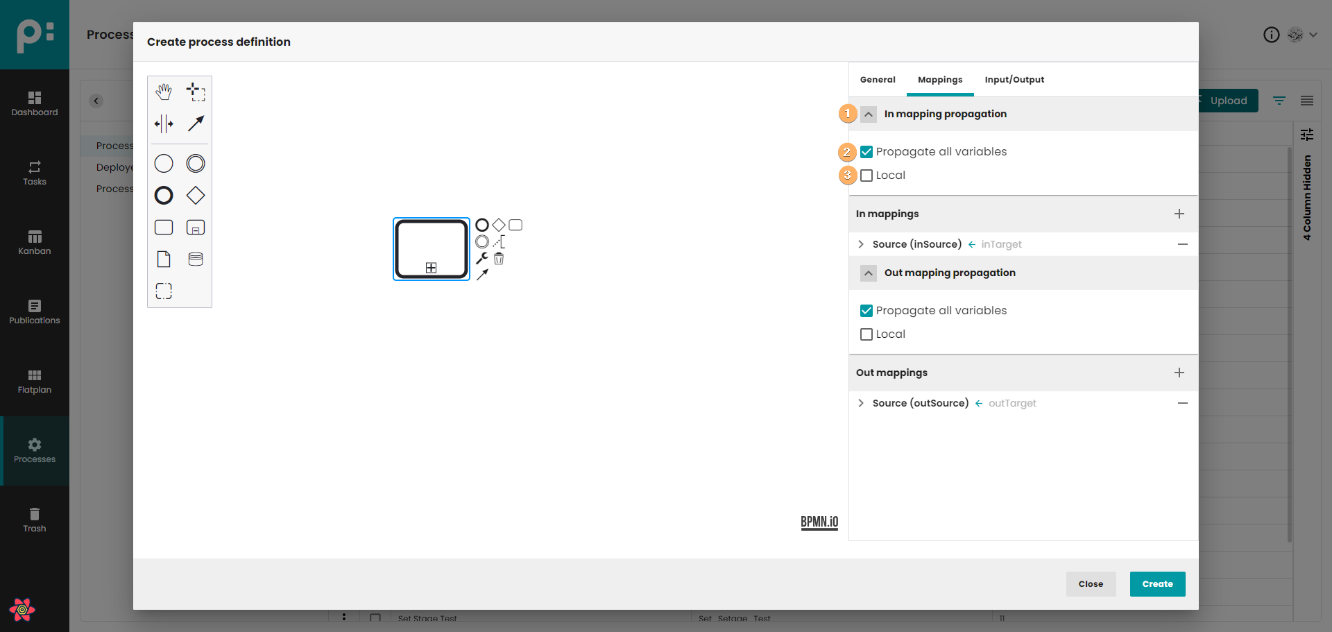
Task: Create an expanded subprocess from the palette
Action: pyautogui.click(x=196, y=228)
